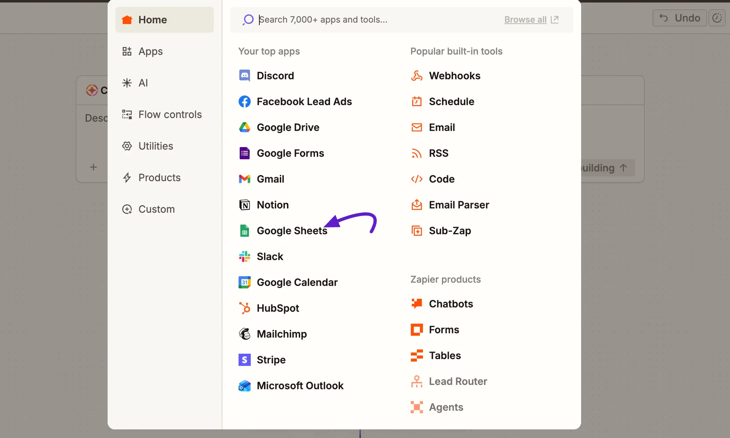Click the external link icon by Browse all

555,19
